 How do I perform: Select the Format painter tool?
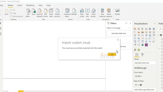coord(16,16)
